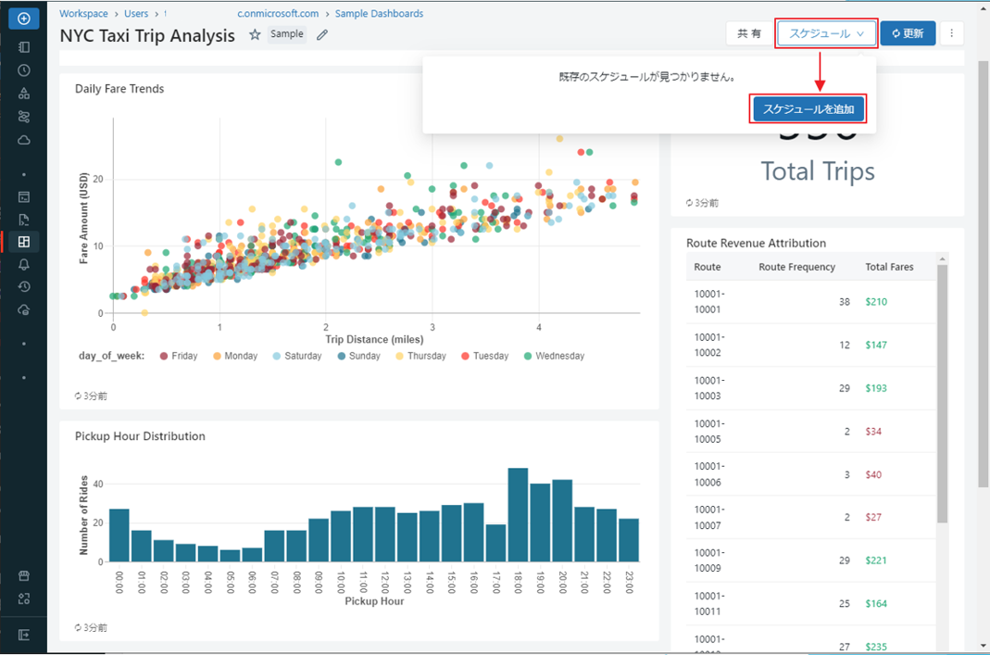Navigate to Sample Dashboards breadcrumb
This screenshot has height=655, width=990.
(379, 14)
